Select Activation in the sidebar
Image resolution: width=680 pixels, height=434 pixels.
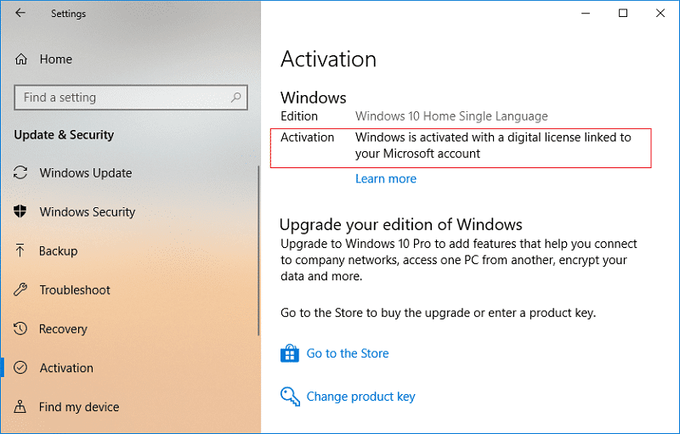[x=66, y=369]
